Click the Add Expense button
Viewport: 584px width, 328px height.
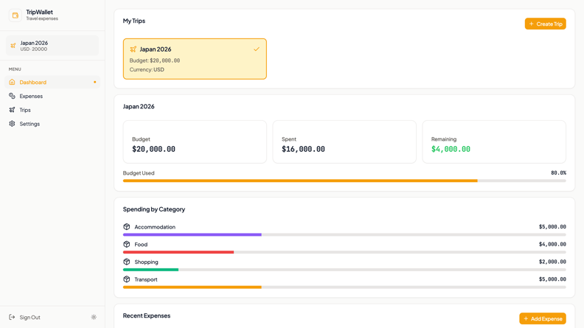[543, 318]
